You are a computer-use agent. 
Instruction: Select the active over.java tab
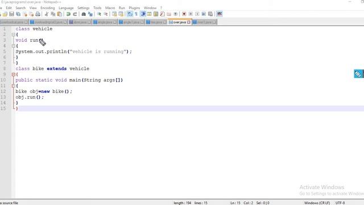(x=180, y=22)
